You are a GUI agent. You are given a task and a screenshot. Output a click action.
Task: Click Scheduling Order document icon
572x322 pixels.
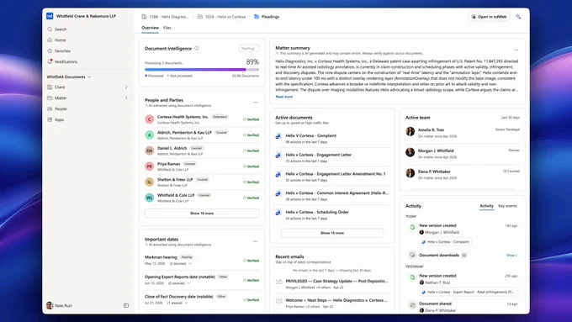click(278, 212)
